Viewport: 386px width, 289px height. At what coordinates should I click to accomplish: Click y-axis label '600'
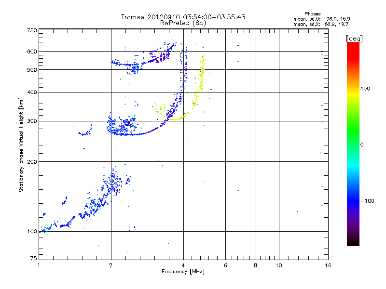[32, 52]
